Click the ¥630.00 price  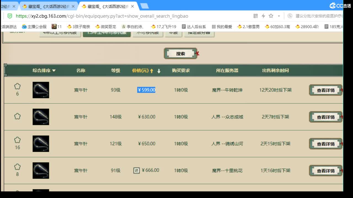coord(146,117)
